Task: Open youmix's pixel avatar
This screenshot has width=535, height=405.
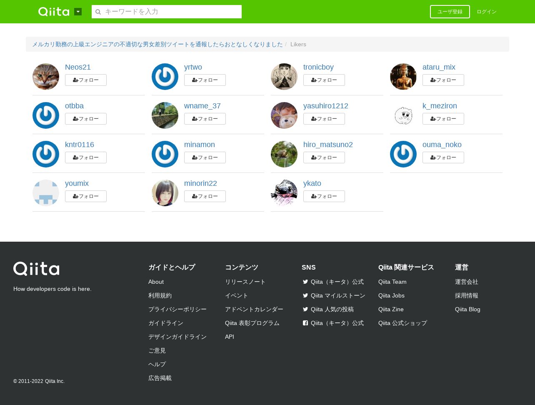Action: click(x=46, y=193)
